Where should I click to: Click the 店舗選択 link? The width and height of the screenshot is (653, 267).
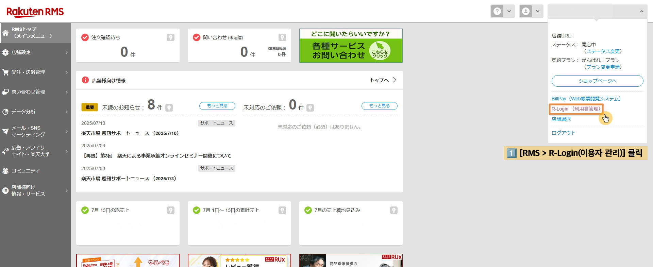click(561, 119)
